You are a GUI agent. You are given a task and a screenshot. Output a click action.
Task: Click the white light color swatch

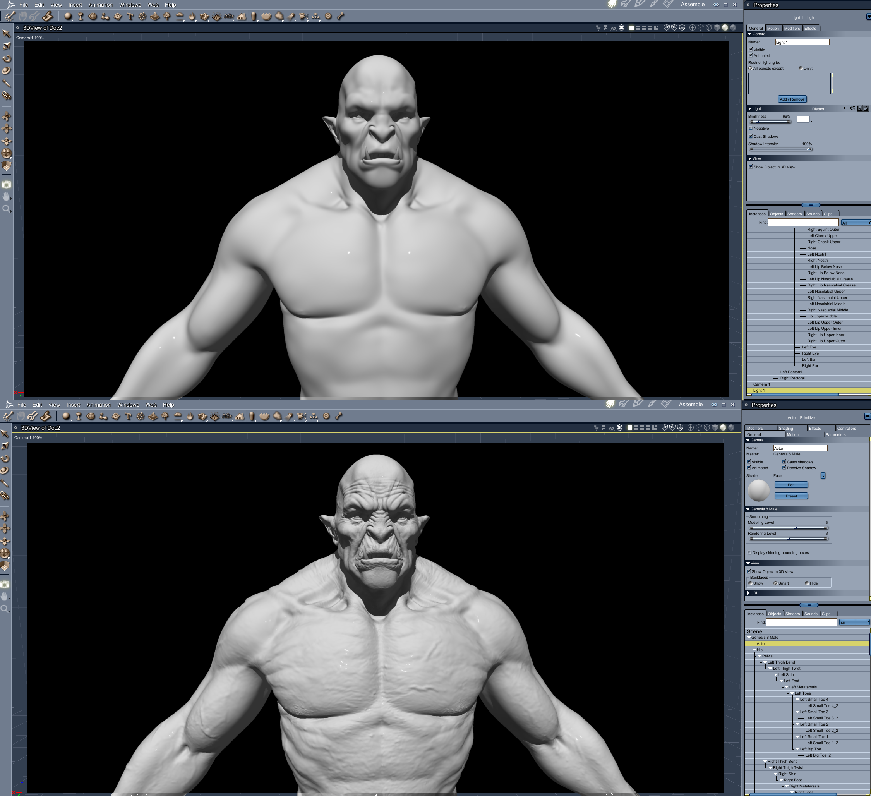pos(803,119)
